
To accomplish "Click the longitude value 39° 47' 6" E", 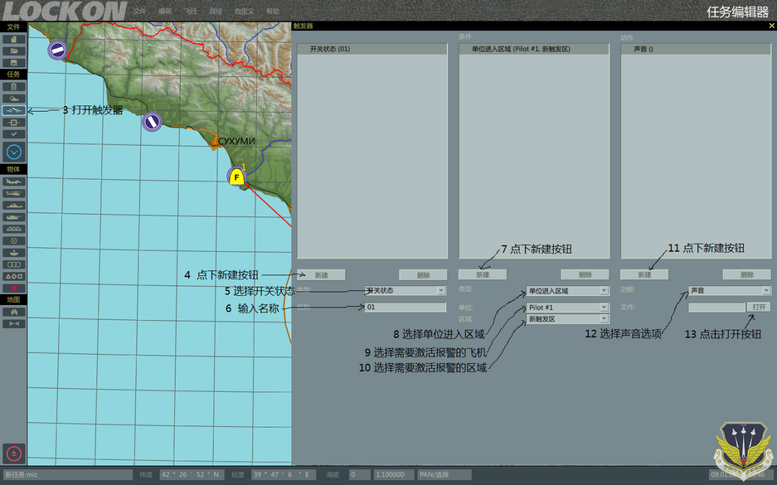I will coord(283,475).
